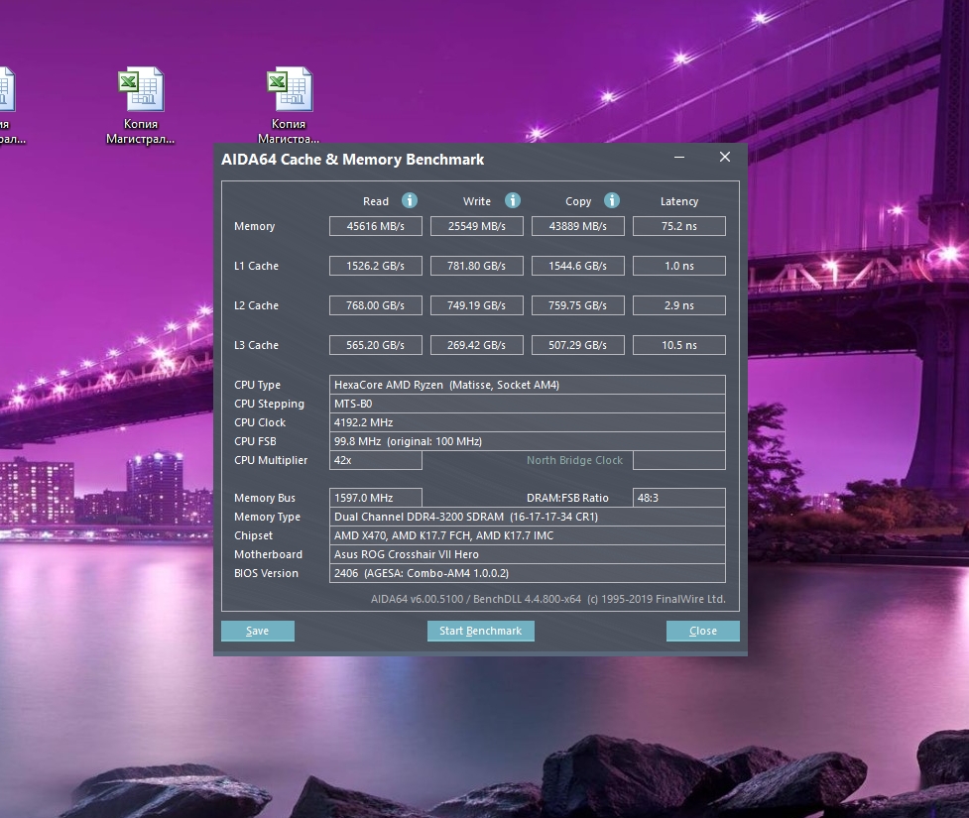Select the L3 Cache Copy result box
Image resolution: width=969 pixels, height=818 pixels.
[x=578, y=345]
